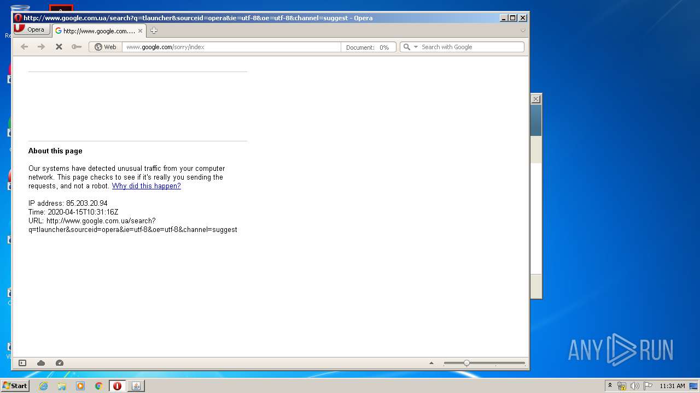The width and height of the screenshot is (700, 393).
Task: Expand the search engine dropdown arrow
Action: pyautogui.click(x=416, y=47)
